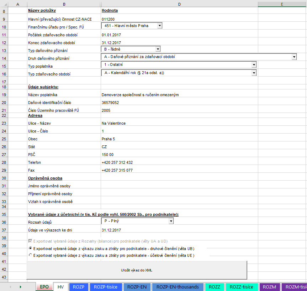Go to the ROZP-EN-thousands sheet tab
Image resolution: width=307 pixels, height=291 pixels.
[x=178, y=287]
